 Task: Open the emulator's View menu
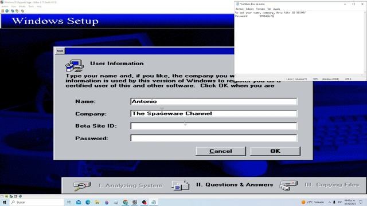click(14, 6)
